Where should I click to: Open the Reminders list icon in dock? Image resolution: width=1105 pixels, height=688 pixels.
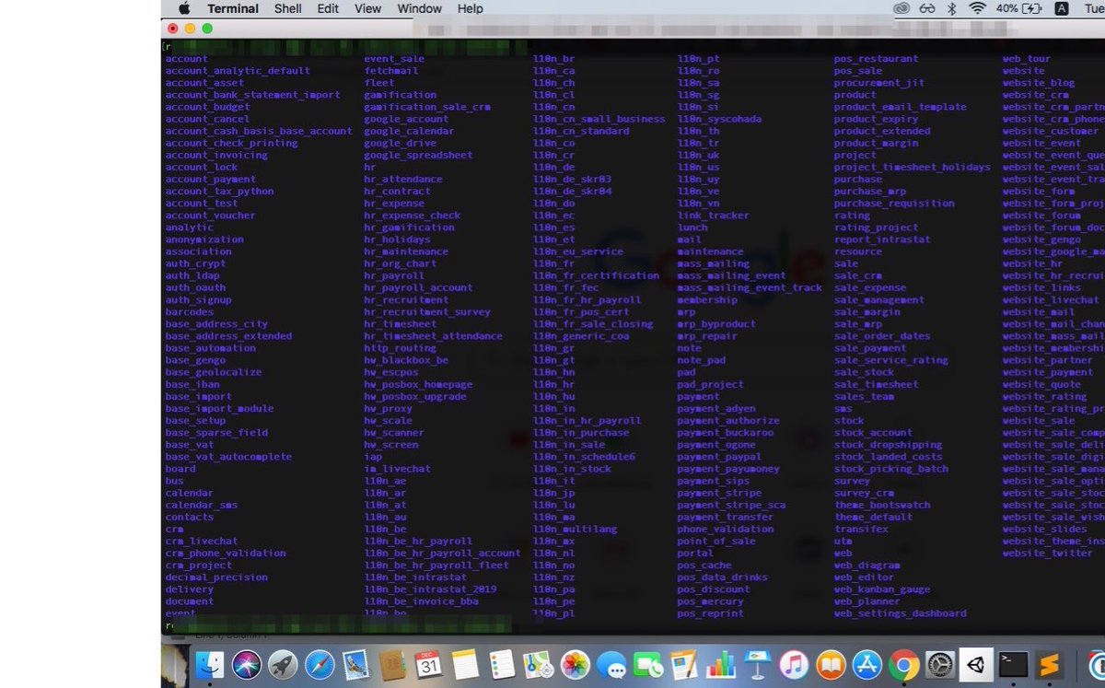pos(502,664)
